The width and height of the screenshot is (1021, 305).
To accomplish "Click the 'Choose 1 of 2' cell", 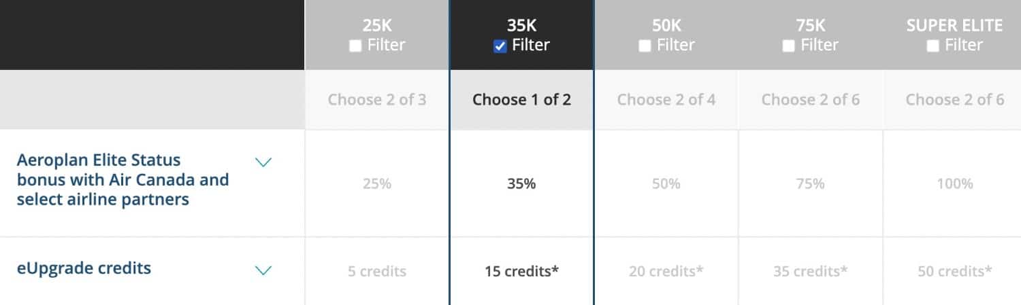I will 521,100.
